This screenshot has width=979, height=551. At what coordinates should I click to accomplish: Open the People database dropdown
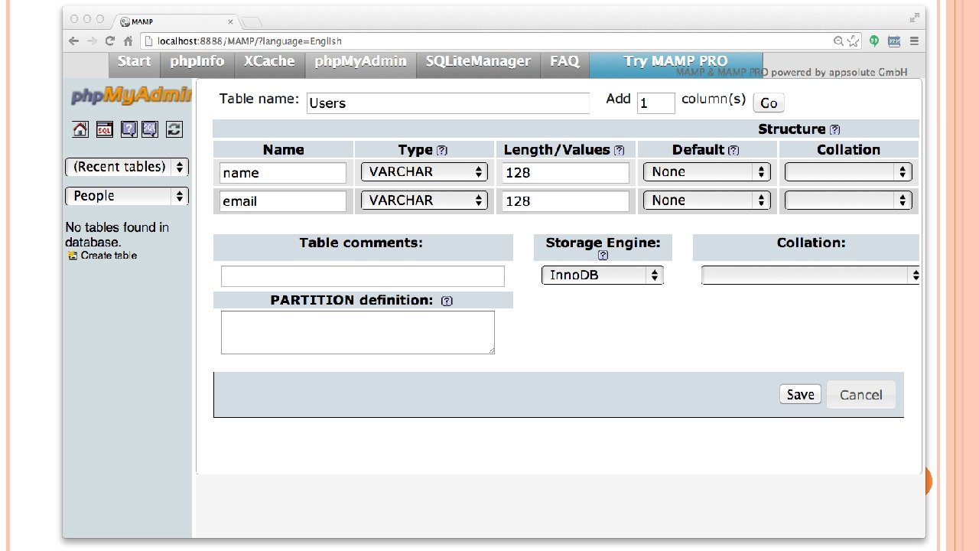[127, 196]
